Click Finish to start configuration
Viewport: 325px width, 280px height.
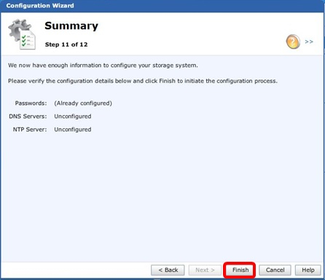pyautogui.click(x=240, y=270)
